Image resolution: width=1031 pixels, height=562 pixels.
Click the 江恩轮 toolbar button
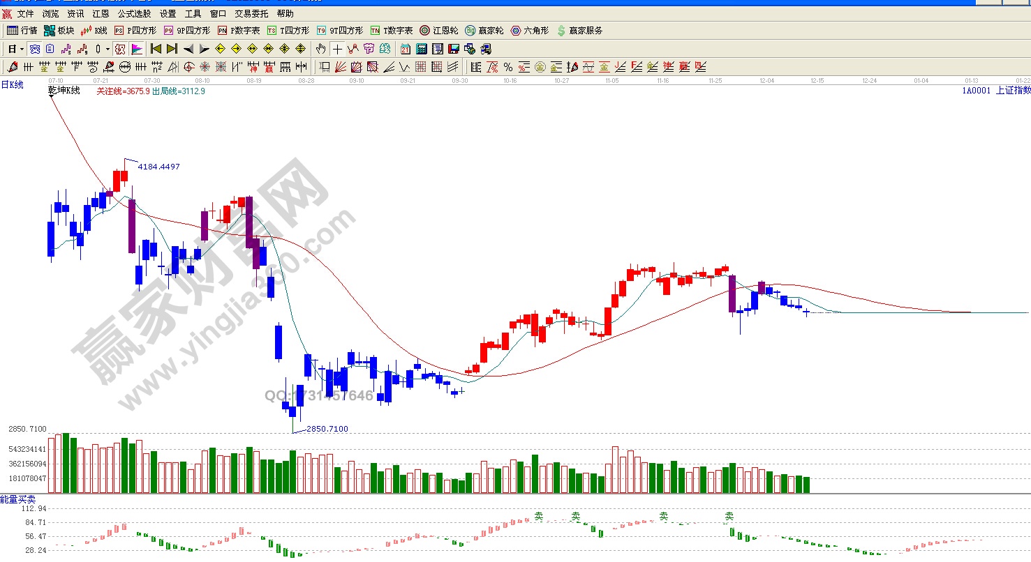point(439,31)
